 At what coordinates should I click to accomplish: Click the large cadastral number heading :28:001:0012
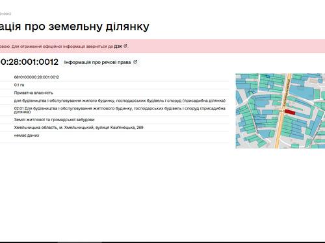(29, 62)
